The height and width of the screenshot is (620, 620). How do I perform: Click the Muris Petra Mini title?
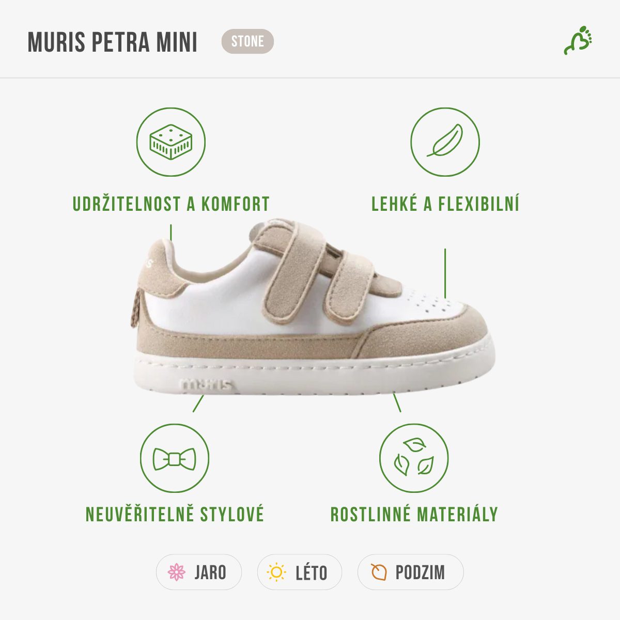pyautogui.click(x=113, y=42)
